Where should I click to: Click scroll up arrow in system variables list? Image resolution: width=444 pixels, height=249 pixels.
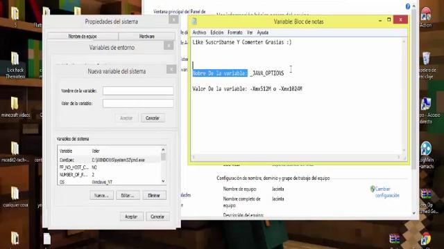pos(163,149)
